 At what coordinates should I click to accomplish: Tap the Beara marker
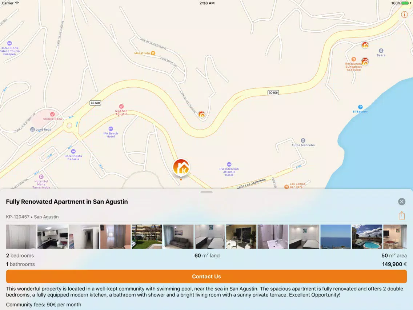381,51
